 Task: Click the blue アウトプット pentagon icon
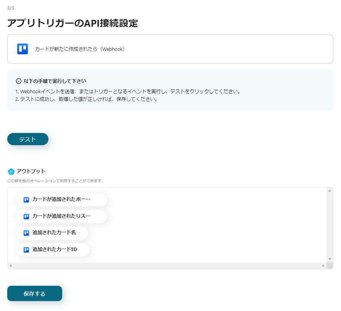click(11, 171)
